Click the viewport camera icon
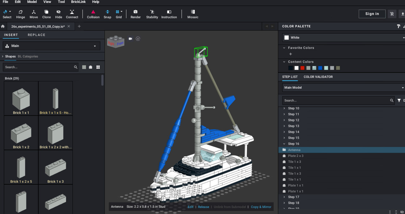This screenshot has height=214, width=405. point(130,39)
